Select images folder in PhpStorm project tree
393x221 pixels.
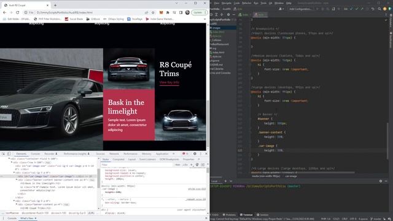click(x=217, y=28)
